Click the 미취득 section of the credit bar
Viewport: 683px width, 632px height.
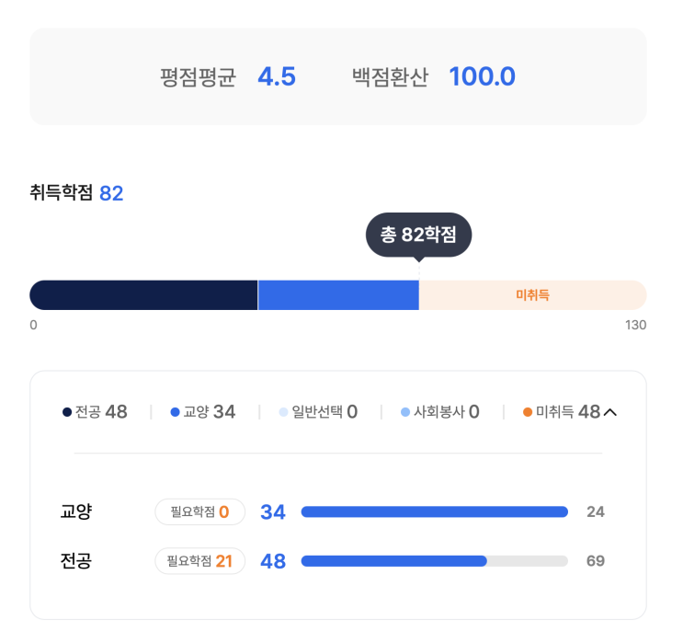[x=532, y=295]
